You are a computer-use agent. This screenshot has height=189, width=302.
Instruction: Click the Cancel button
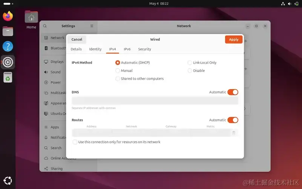click(x=77, y=40)
